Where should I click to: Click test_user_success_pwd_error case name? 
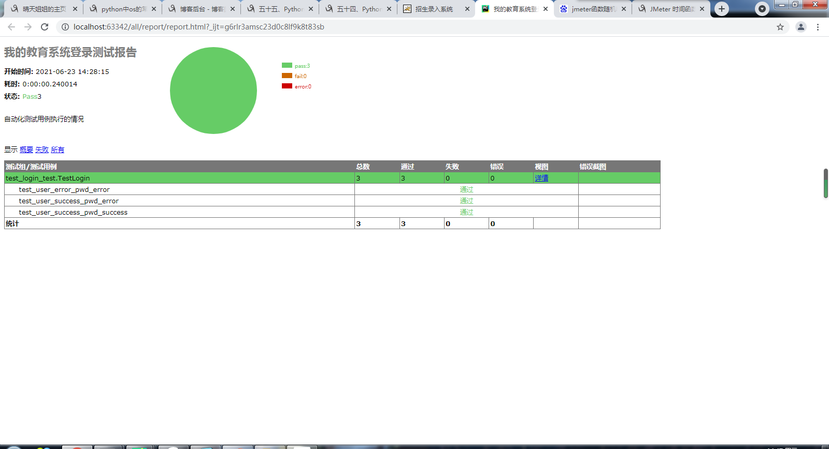pyautogui.click(x=69, y=201)
